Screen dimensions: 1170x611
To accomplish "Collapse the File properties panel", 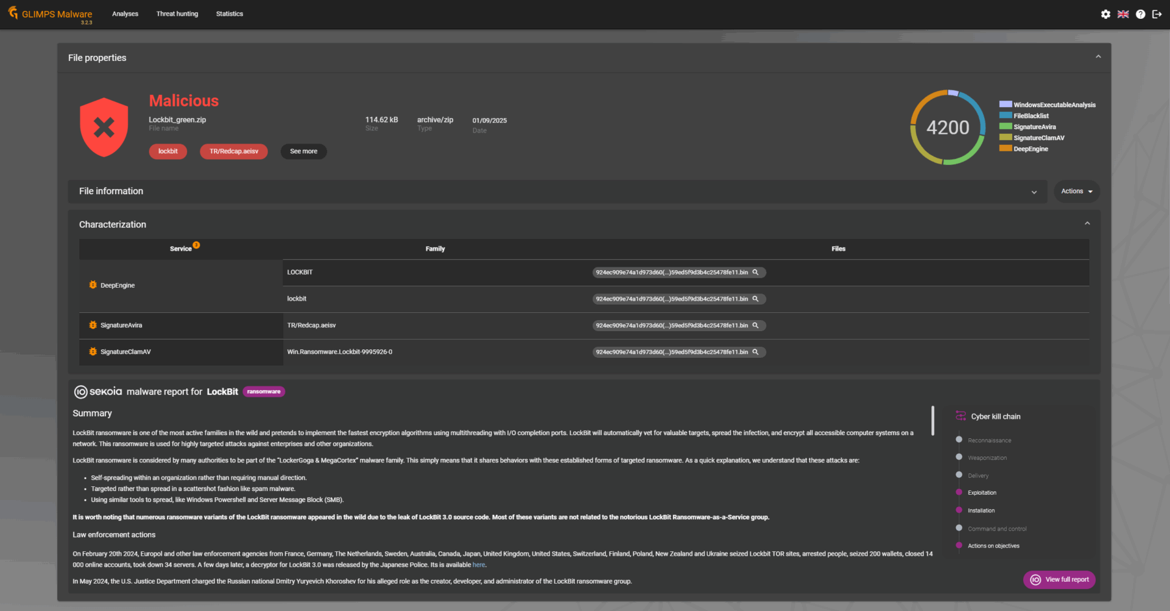I will click(x=1098, y=57).
